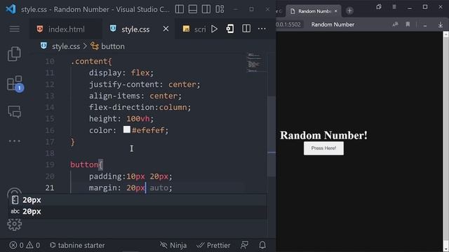Image resolution: width=449 pixels, height=252 pixels.
Task: Click the collapse dash icon in browser toolbar
Action: (x=425, y=25)
